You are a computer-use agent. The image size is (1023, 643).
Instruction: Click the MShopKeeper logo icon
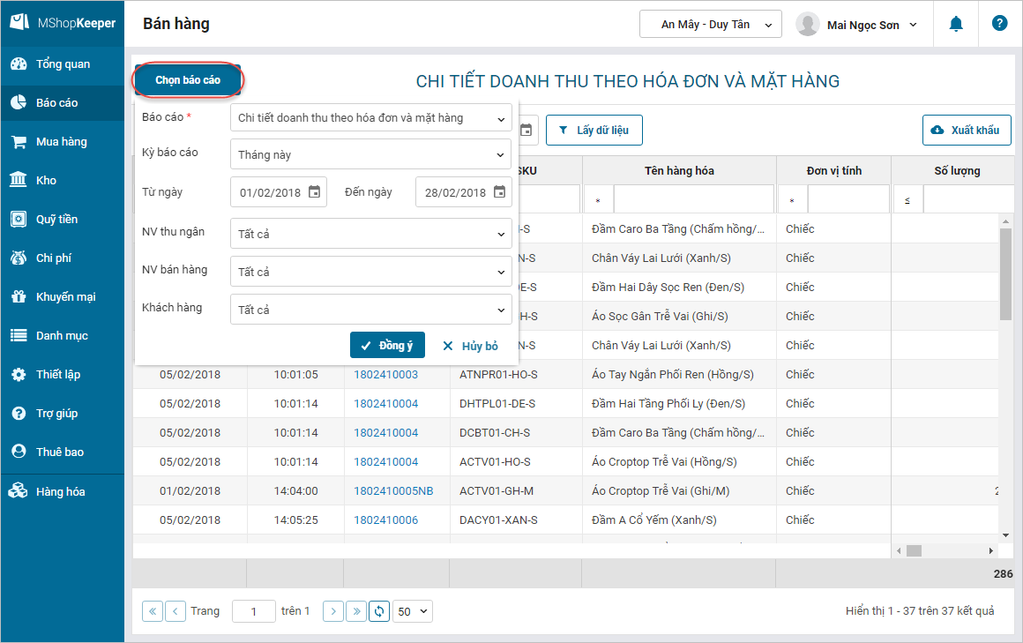point(19,22)
